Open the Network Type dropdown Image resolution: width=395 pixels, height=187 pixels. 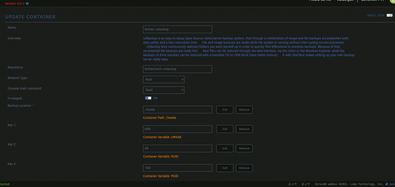tap(164, 80)
